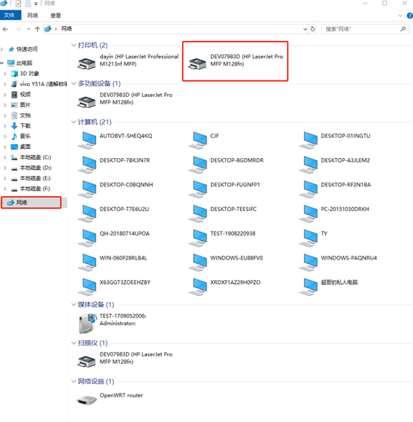The image size is (413, 422).
Task: Click the refresh icon beside the address bar
Action: point(312,29)
